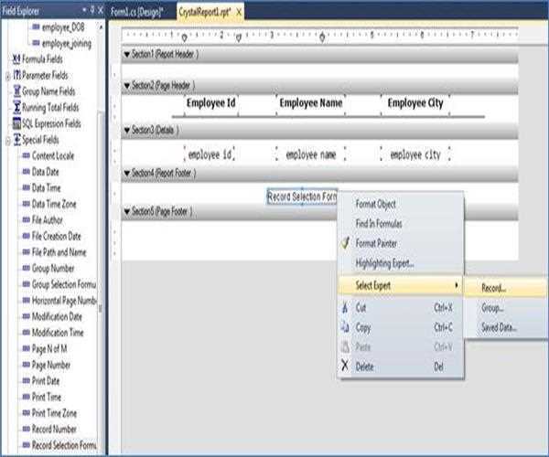This screenshot has width=549, height=457.
Task: Expand the Parameter Fields tree node
Action: click(x=7, y=76)
